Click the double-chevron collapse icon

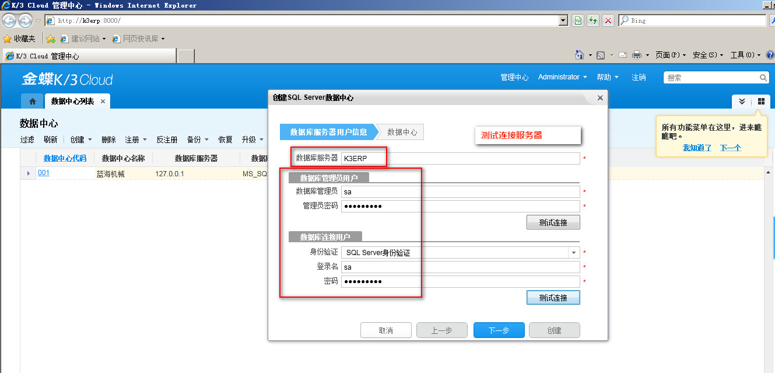click(742, 101)
